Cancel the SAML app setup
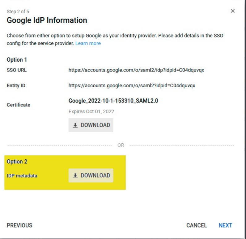The image size is (246, 239). point(197,225)
